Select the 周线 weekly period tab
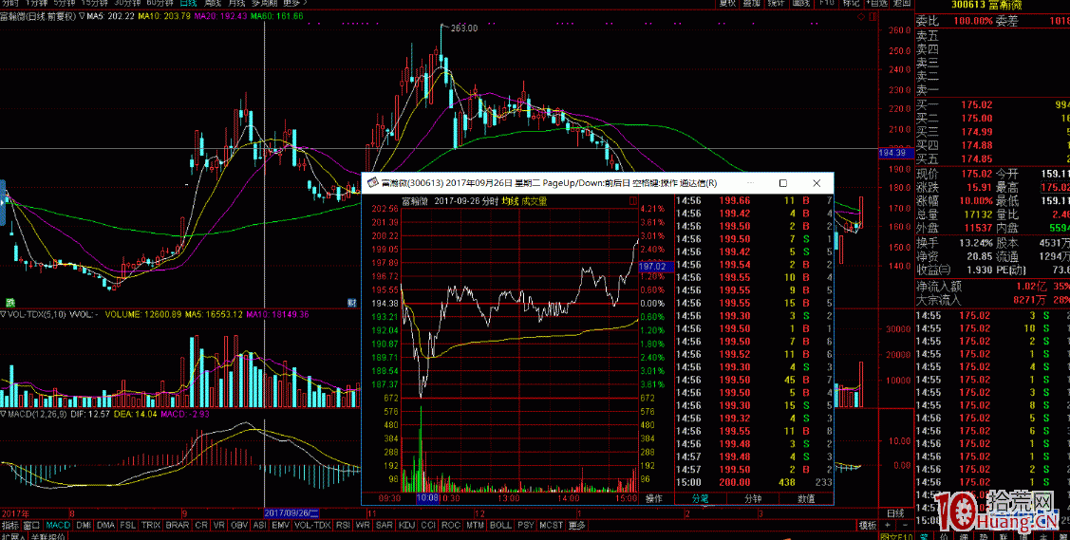Image resolution: width=1070 pixels, height=540 pixels. pyautogui.click(x=213, y=3)
